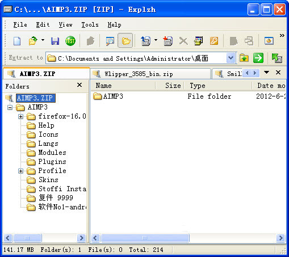Expand the firefox-16.0 folder node
This screenshot has height=257, width=289.
point(20,116)
